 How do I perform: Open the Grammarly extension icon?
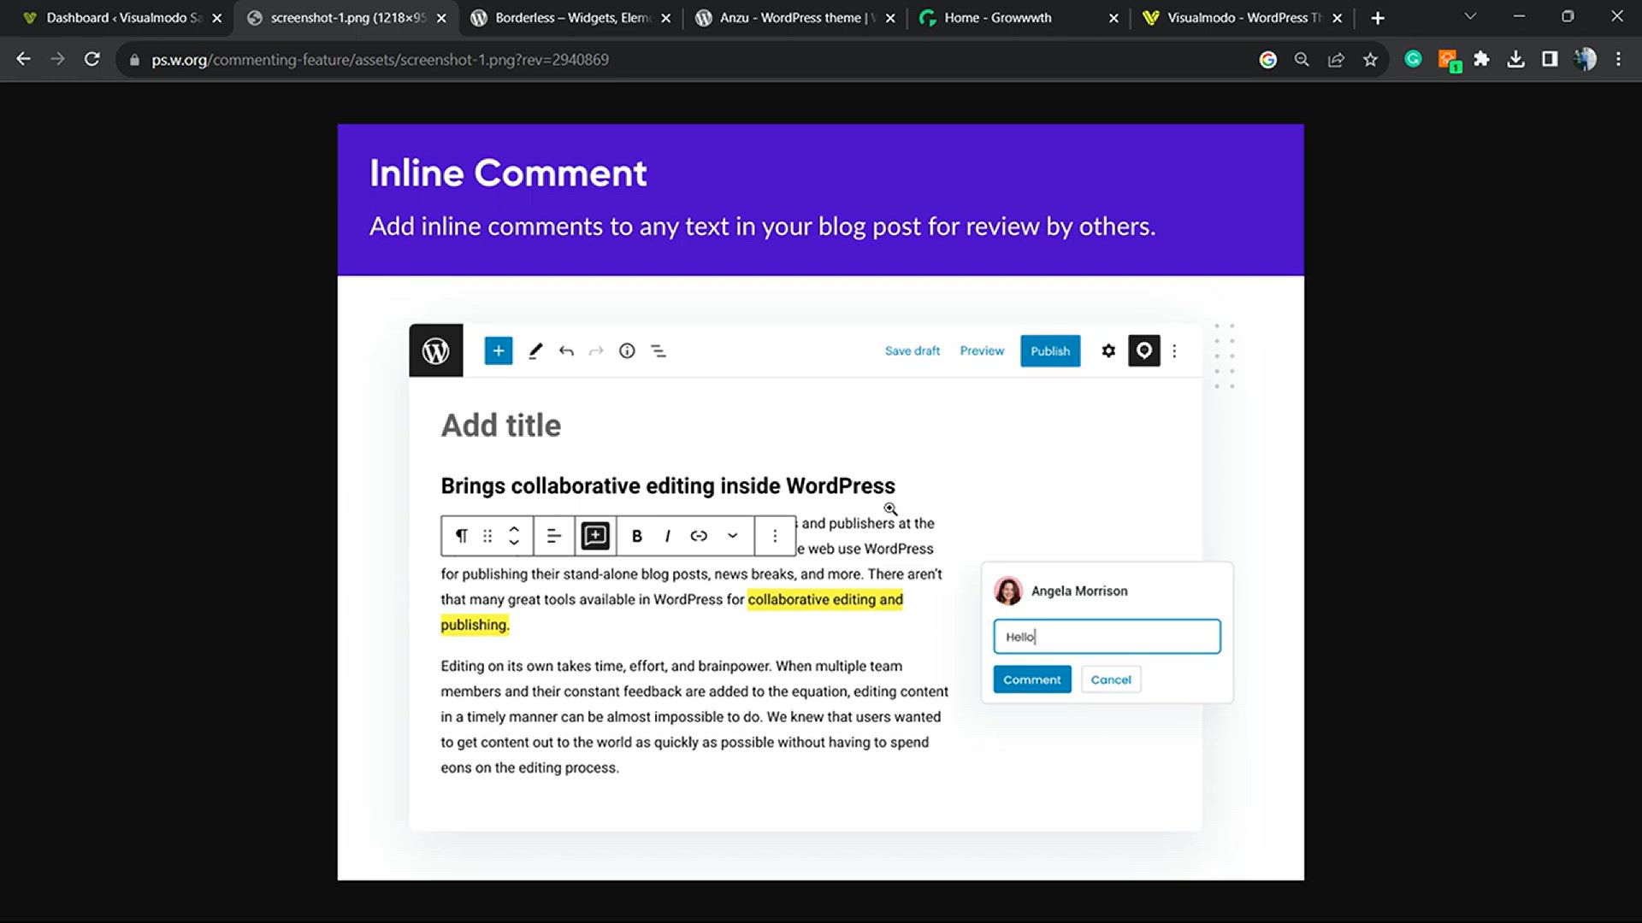(x=1413, y=59)
